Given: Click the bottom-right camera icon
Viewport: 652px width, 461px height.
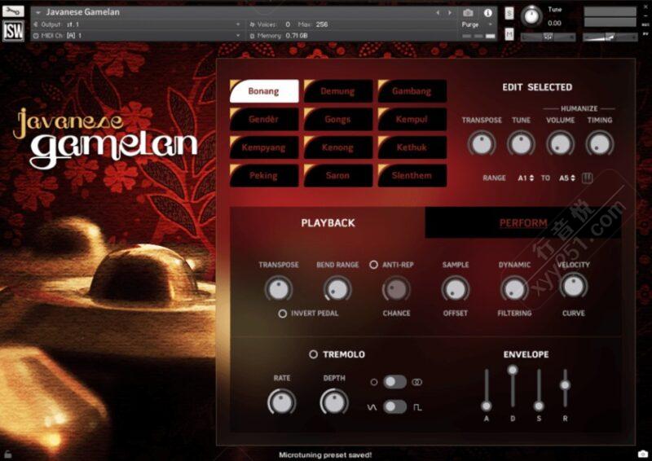Looking at the screenshot, I should pos(643,454).
